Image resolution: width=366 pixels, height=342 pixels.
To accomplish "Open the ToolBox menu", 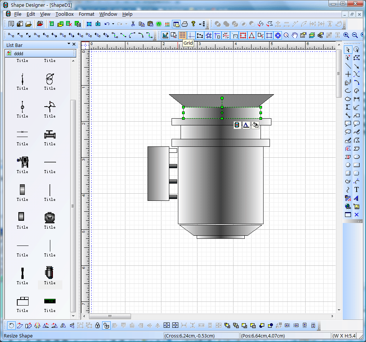I will click(x=65, y=14).
